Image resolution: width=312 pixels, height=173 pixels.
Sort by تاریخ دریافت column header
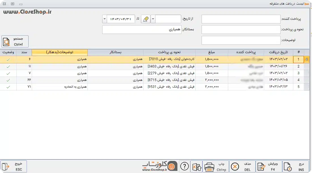tap(278, 52)
